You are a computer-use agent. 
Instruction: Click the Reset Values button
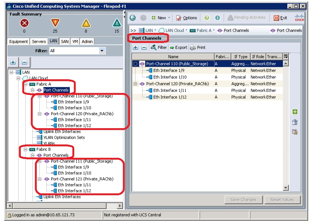click(282, 200)
